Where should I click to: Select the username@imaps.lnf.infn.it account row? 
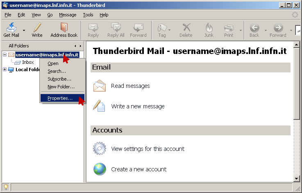(x=48, y=55)
